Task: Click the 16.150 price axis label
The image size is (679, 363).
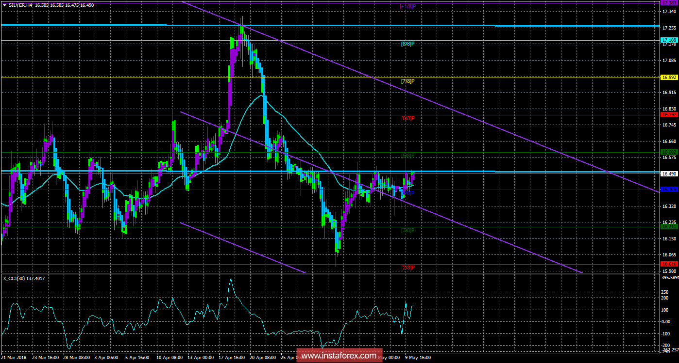Action: 668,238
